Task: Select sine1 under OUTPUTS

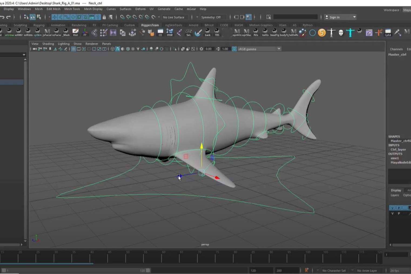Action: coord(395,158)
